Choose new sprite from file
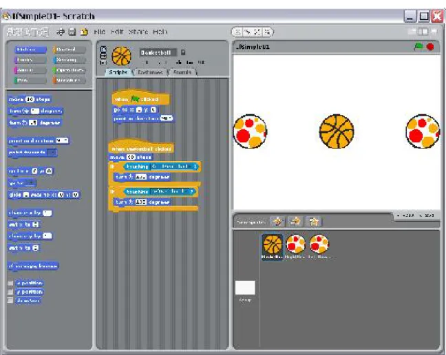This screenshot has width=446, height=355. click(295, 222)
